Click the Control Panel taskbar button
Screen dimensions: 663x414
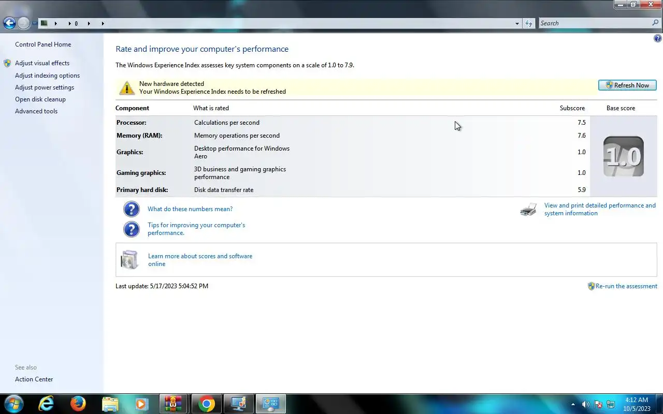(x=270, y=404)
